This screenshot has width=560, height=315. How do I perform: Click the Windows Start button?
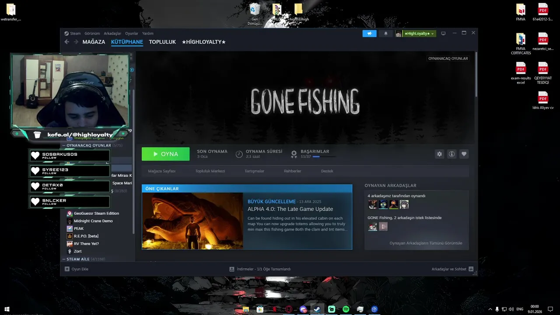7,309
